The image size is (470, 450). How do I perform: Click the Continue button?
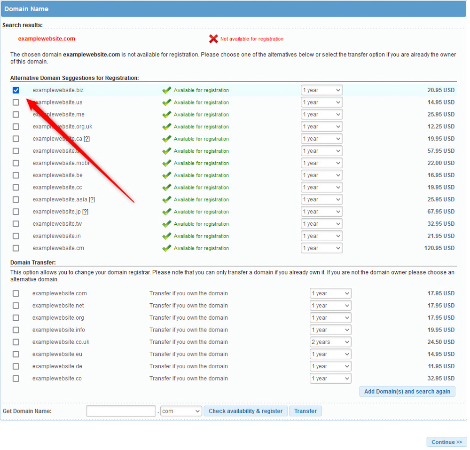click(x=446, y=442)
